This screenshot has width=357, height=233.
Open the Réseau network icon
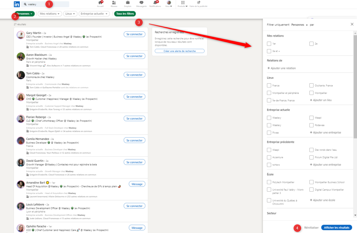point(114,4)
